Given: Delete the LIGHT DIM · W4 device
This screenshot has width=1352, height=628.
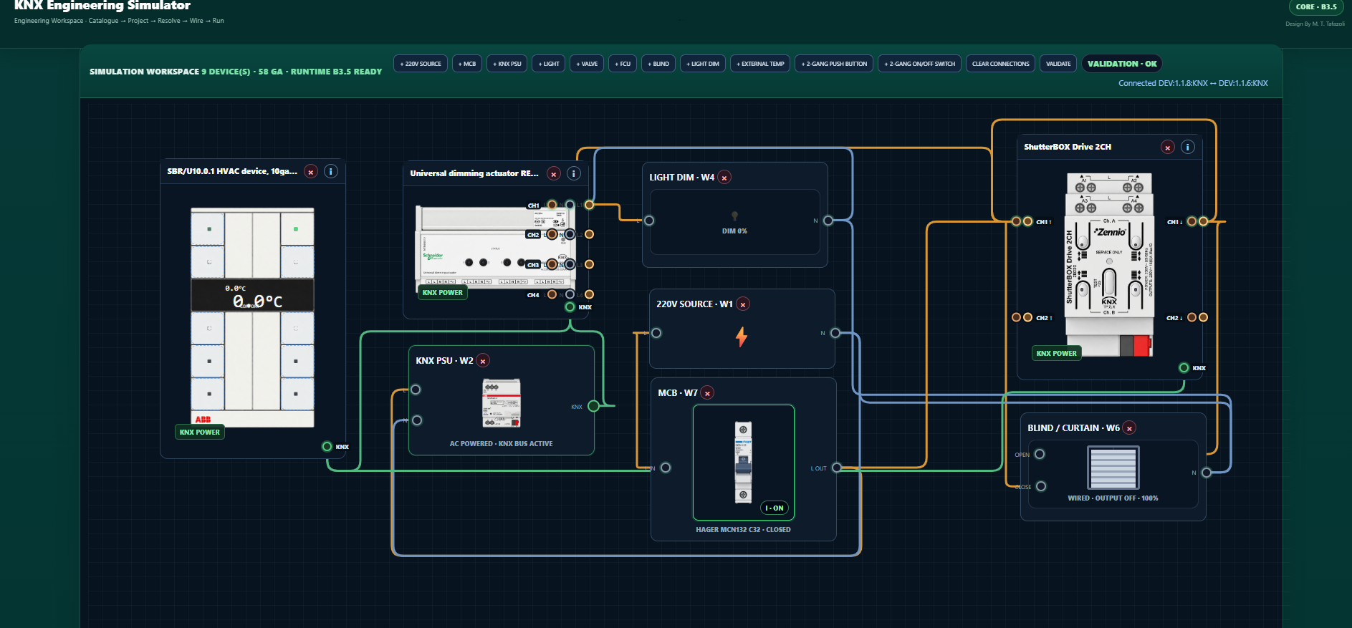Looking at the screenshot, I should click(724, 178).
